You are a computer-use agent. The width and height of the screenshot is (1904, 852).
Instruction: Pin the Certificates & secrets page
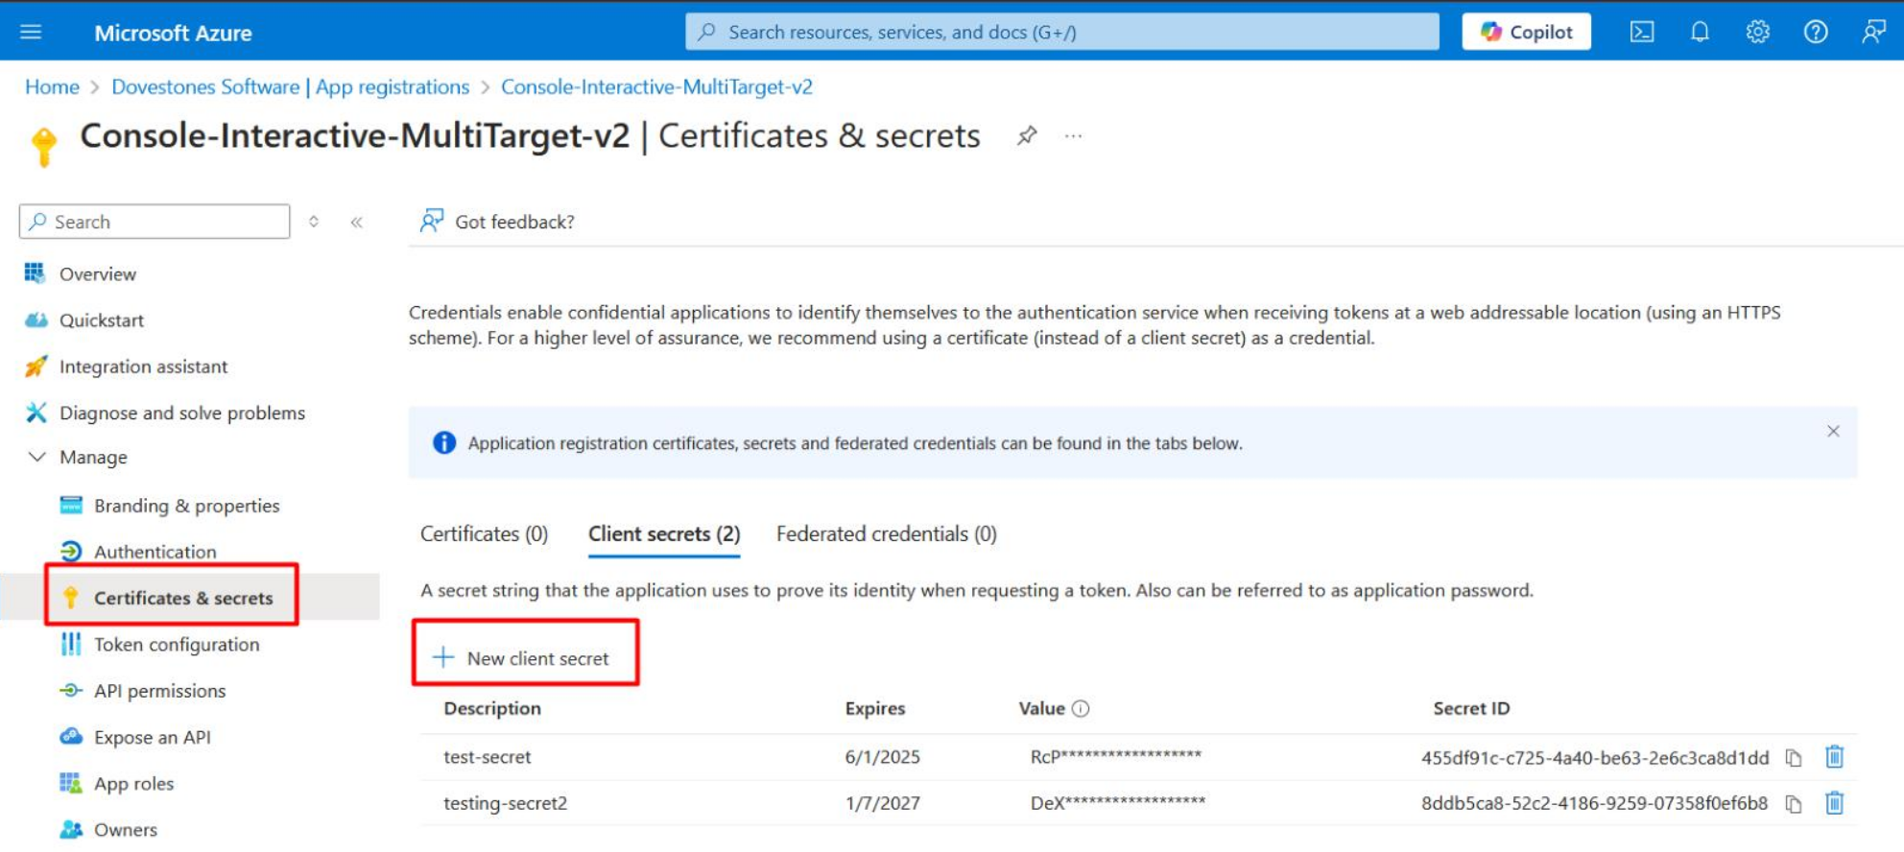(1027, 136)
